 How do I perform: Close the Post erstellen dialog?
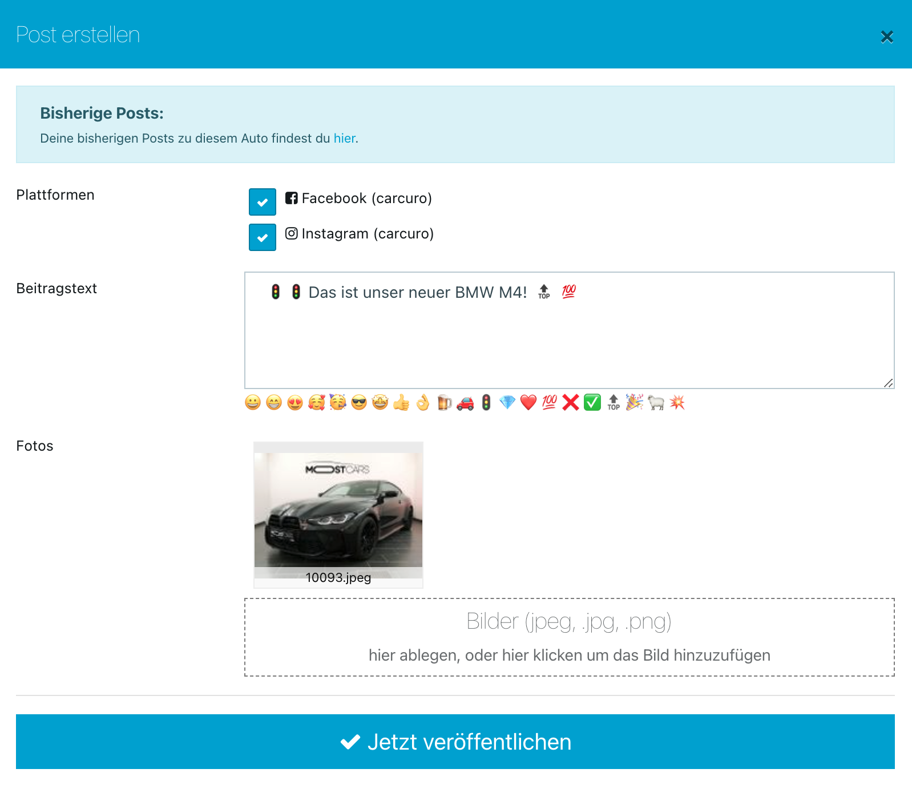click(887, 37)
